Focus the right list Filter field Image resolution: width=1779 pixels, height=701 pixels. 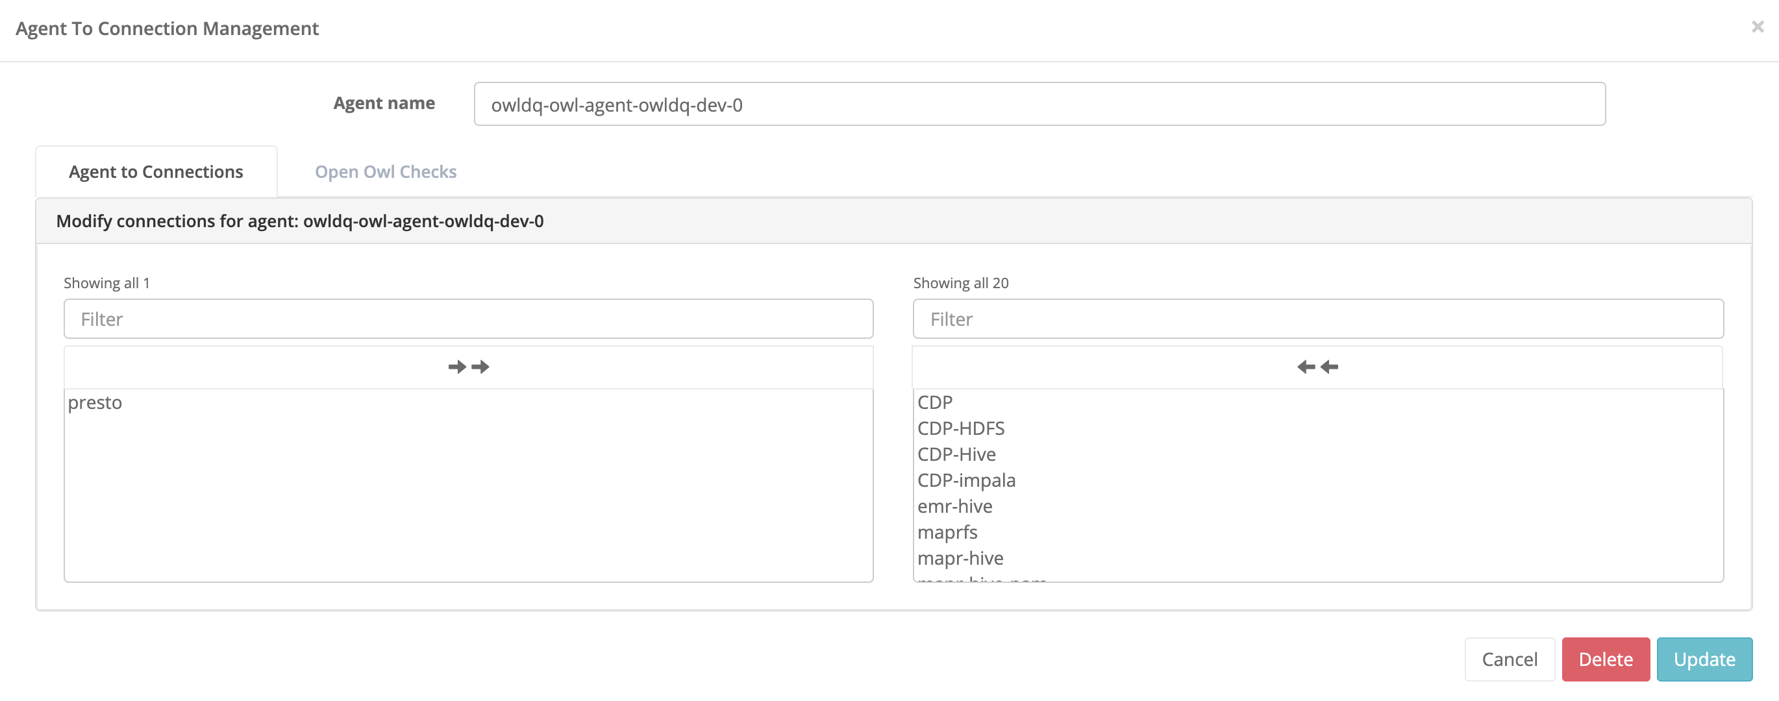pos(1317,319)
